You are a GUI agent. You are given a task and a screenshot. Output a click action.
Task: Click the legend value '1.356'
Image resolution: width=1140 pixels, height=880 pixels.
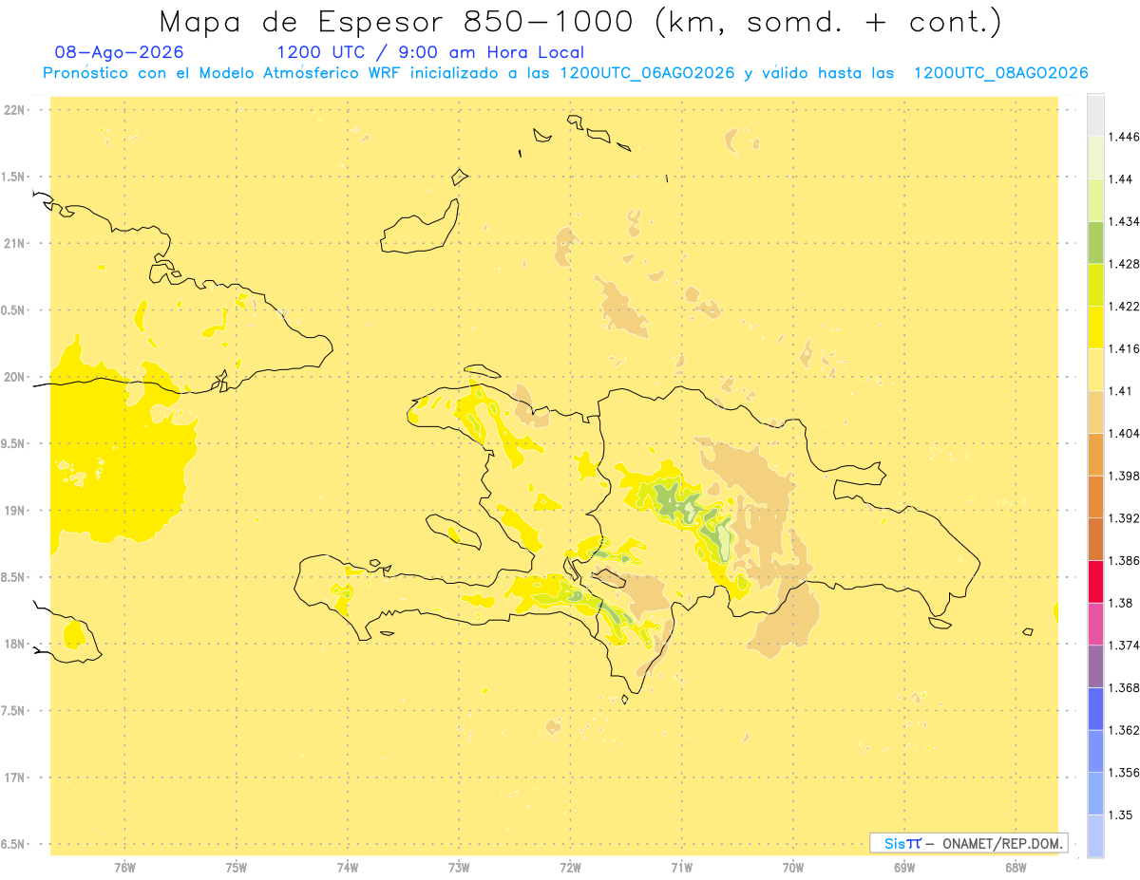pyautogui.click(x=1124, y=773)
